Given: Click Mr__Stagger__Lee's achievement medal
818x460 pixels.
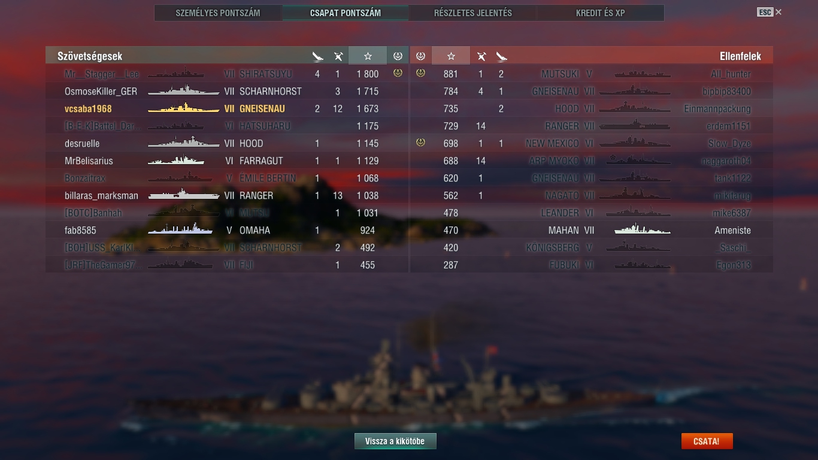Looking at the screenshot, I should click(397, 74).
